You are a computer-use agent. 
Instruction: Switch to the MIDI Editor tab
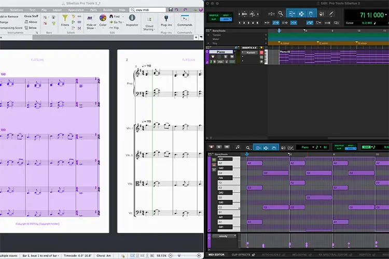(216, 254)
